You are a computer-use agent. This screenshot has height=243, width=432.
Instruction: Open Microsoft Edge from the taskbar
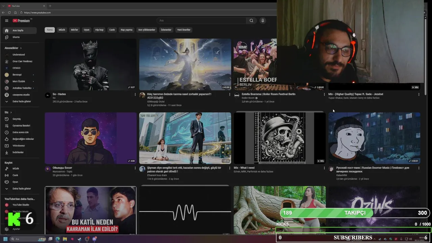[57, 239]
